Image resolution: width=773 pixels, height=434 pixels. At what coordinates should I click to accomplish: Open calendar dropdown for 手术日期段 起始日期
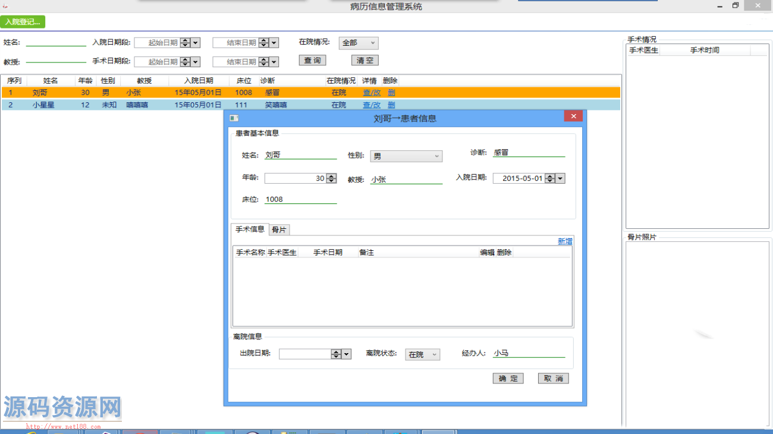[x=196, y=62]
